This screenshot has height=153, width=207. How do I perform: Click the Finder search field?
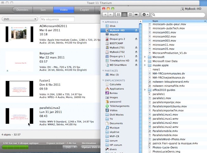pyautogui.click(x=178, y=15)
